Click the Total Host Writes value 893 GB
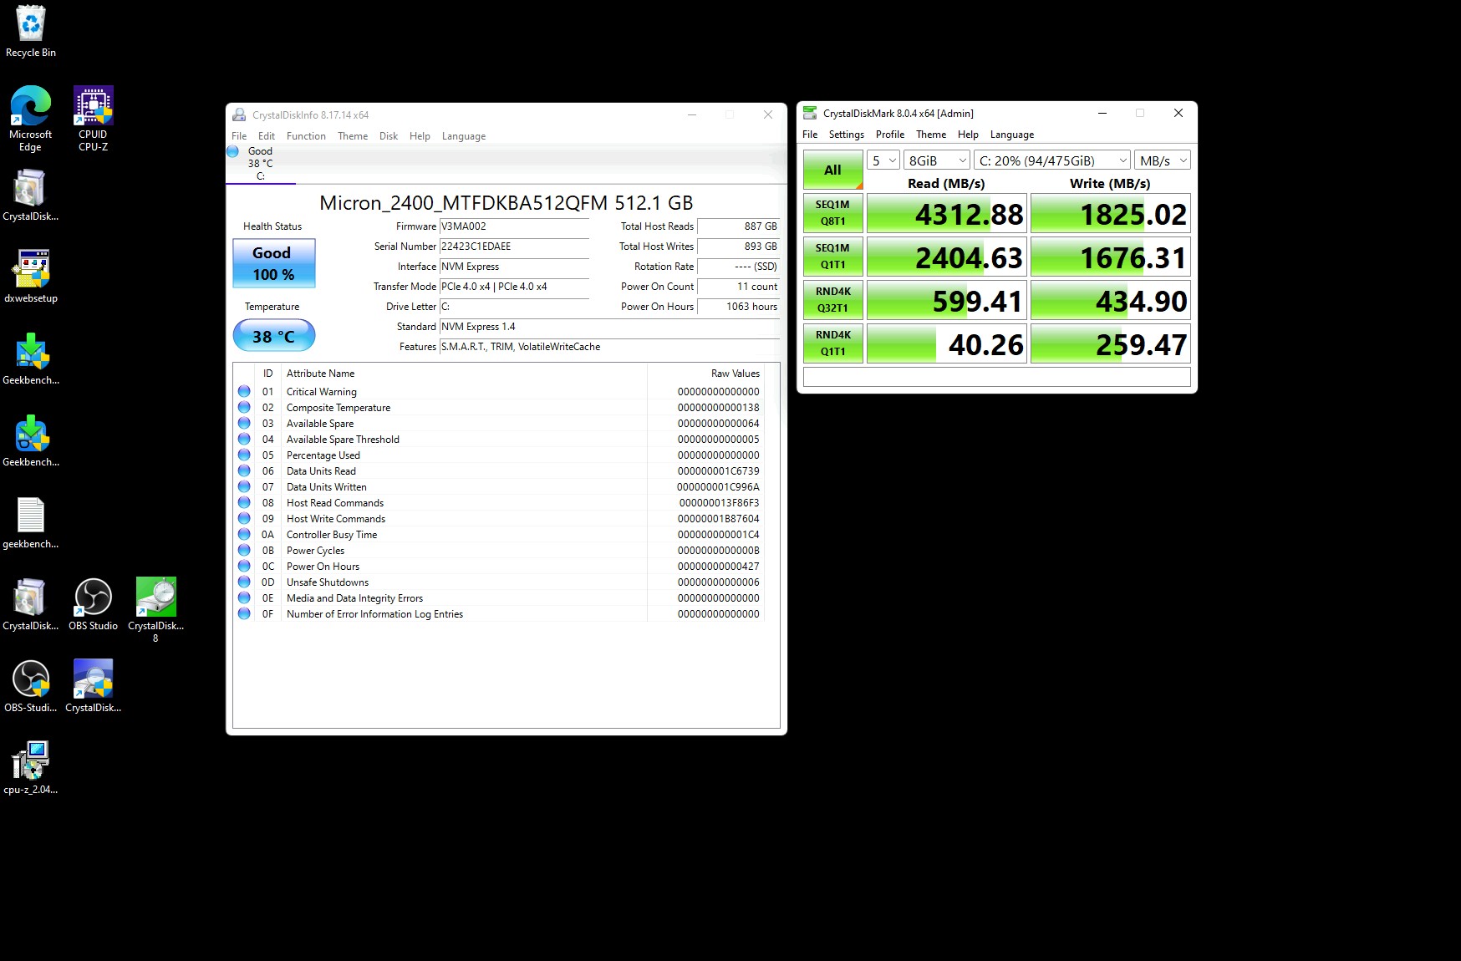 [x=738, y=247]
